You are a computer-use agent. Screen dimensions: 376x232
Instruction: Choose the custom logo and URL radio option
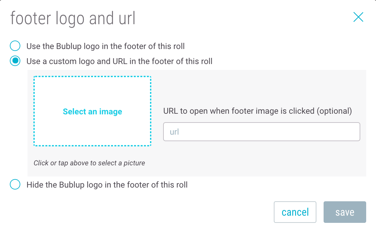click(15, 61)
